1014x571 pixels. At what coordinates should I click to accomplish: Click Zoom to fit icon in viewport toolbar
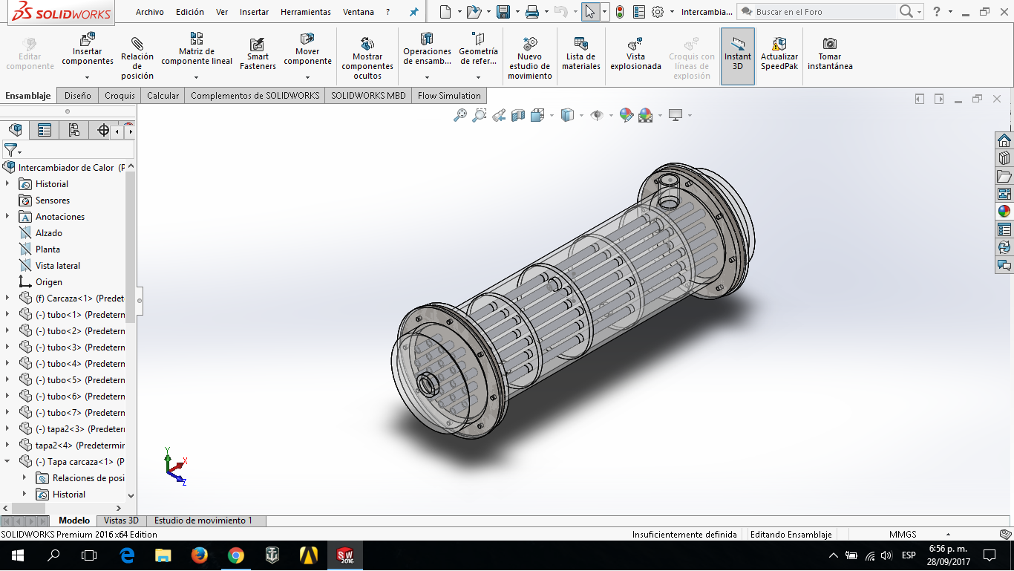click(x=460, y=115)
